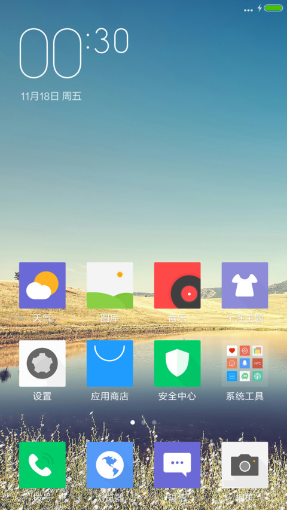Launch the App Store (应用商店)
This screenshot has height=510, width=287.
pos(109,364)
